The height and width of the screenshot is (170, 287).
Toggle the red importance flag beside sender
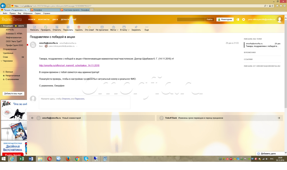click(28, 45)
